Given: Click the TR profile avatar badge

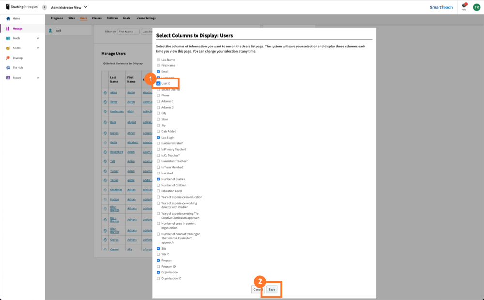Looking at the screenshot, I should point(476,7).
